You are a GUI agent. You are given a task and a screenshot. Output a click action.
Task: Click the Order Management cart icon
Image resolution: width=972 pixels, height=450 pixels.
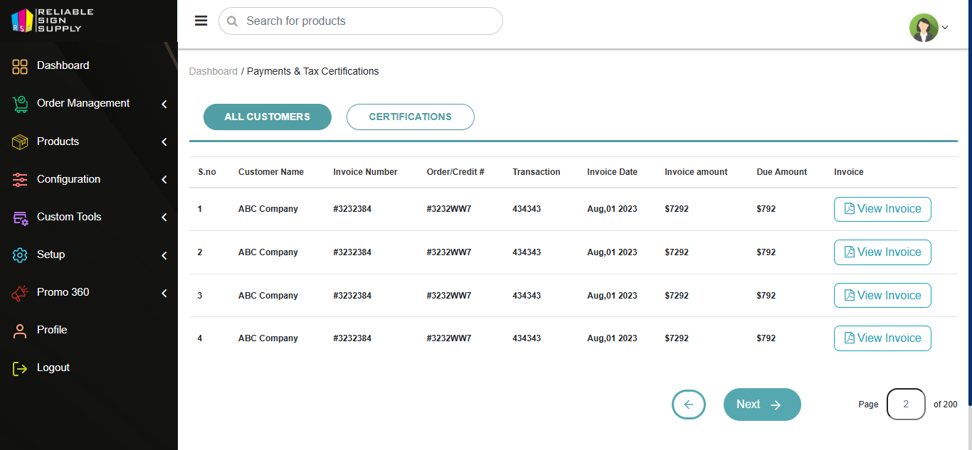(20, 104)
